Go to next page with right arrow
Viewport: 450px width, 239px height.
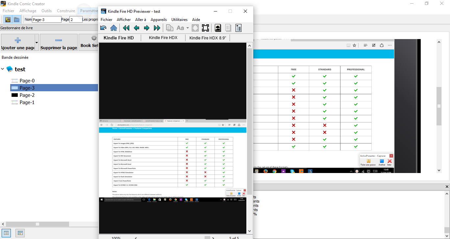(x=147, y=28)
